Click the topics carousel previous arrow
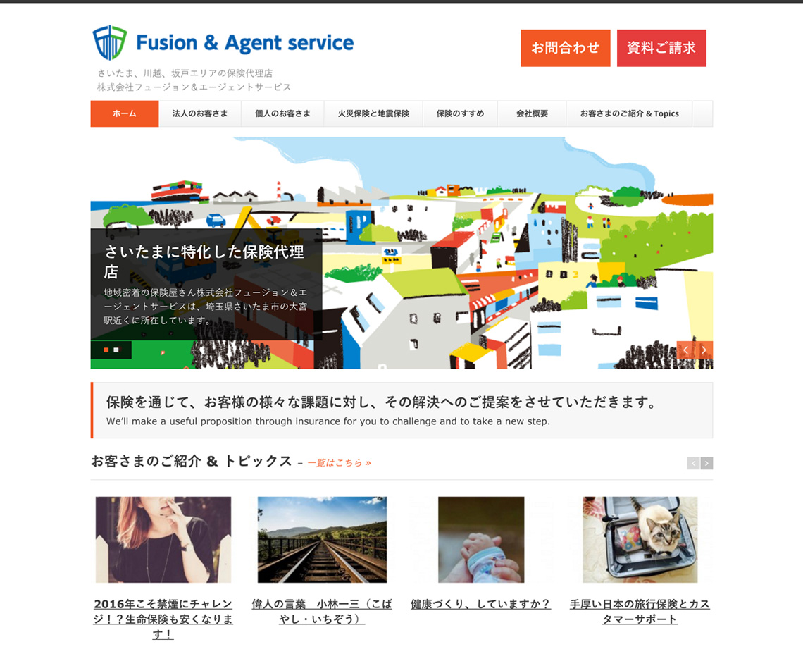Image resolution: width=803 pixels, height=654 pixels. (x=693, y=463)
